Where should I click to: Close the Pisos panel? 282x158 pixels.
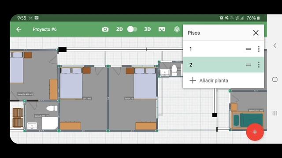[x=256, y=33]
